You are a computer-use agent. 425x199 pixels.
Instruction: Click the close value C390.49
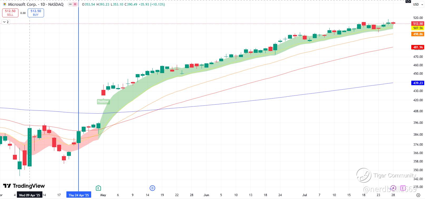(131, 4)
